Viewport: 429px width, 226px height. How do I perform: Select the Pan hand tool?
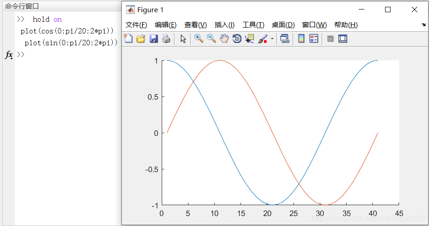tap(224, 38)
